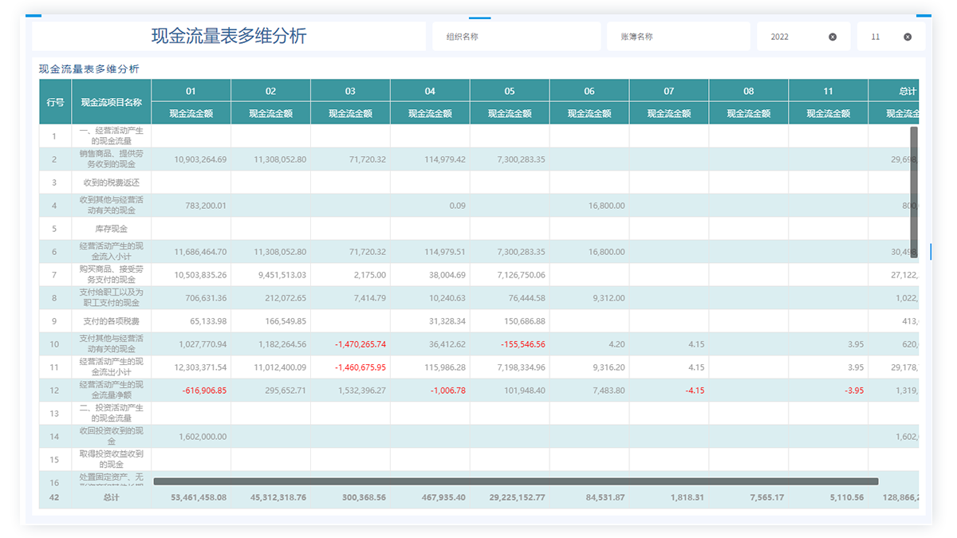Open the 账簿名称 filter field
The width and height of the screenshot is (957, 538).
[675, 37]
